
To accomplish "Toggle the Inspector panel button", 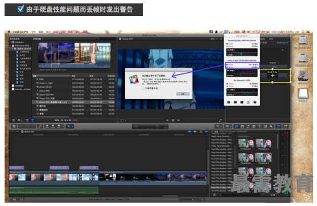I will tap(279, 126).
